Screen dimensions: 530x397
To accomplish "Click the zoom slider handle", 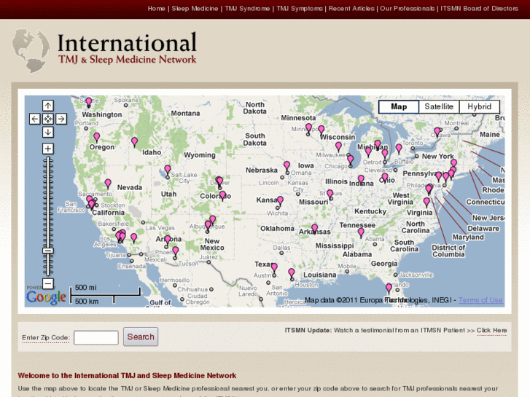I will coord(48,251).
